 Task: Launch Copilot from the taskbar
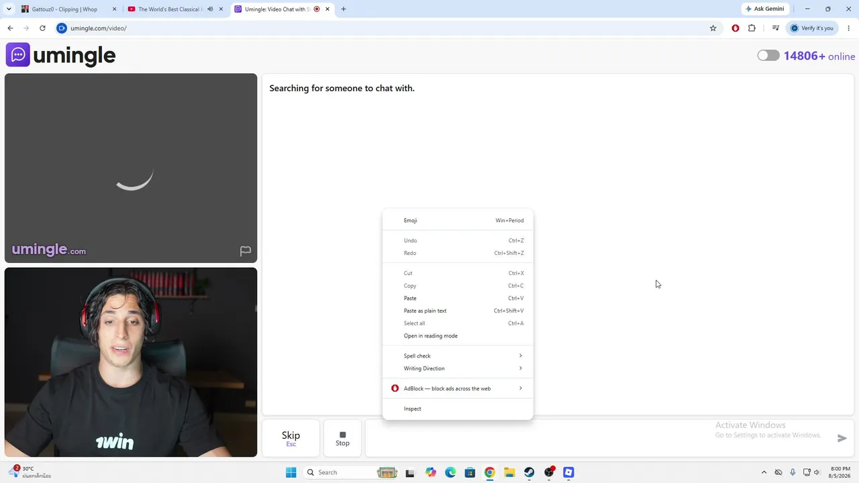click(x=430, y=472)
